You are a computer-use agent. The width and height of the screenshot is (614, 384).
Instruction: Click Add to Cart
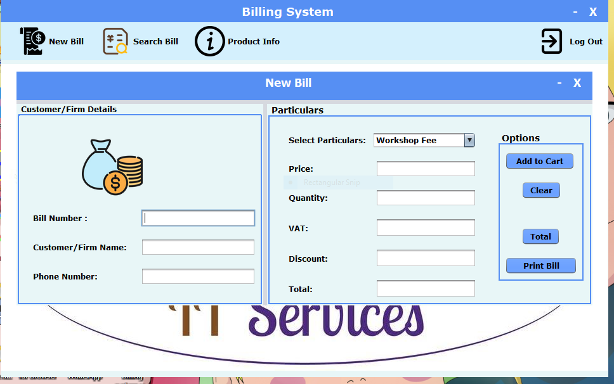539,161
